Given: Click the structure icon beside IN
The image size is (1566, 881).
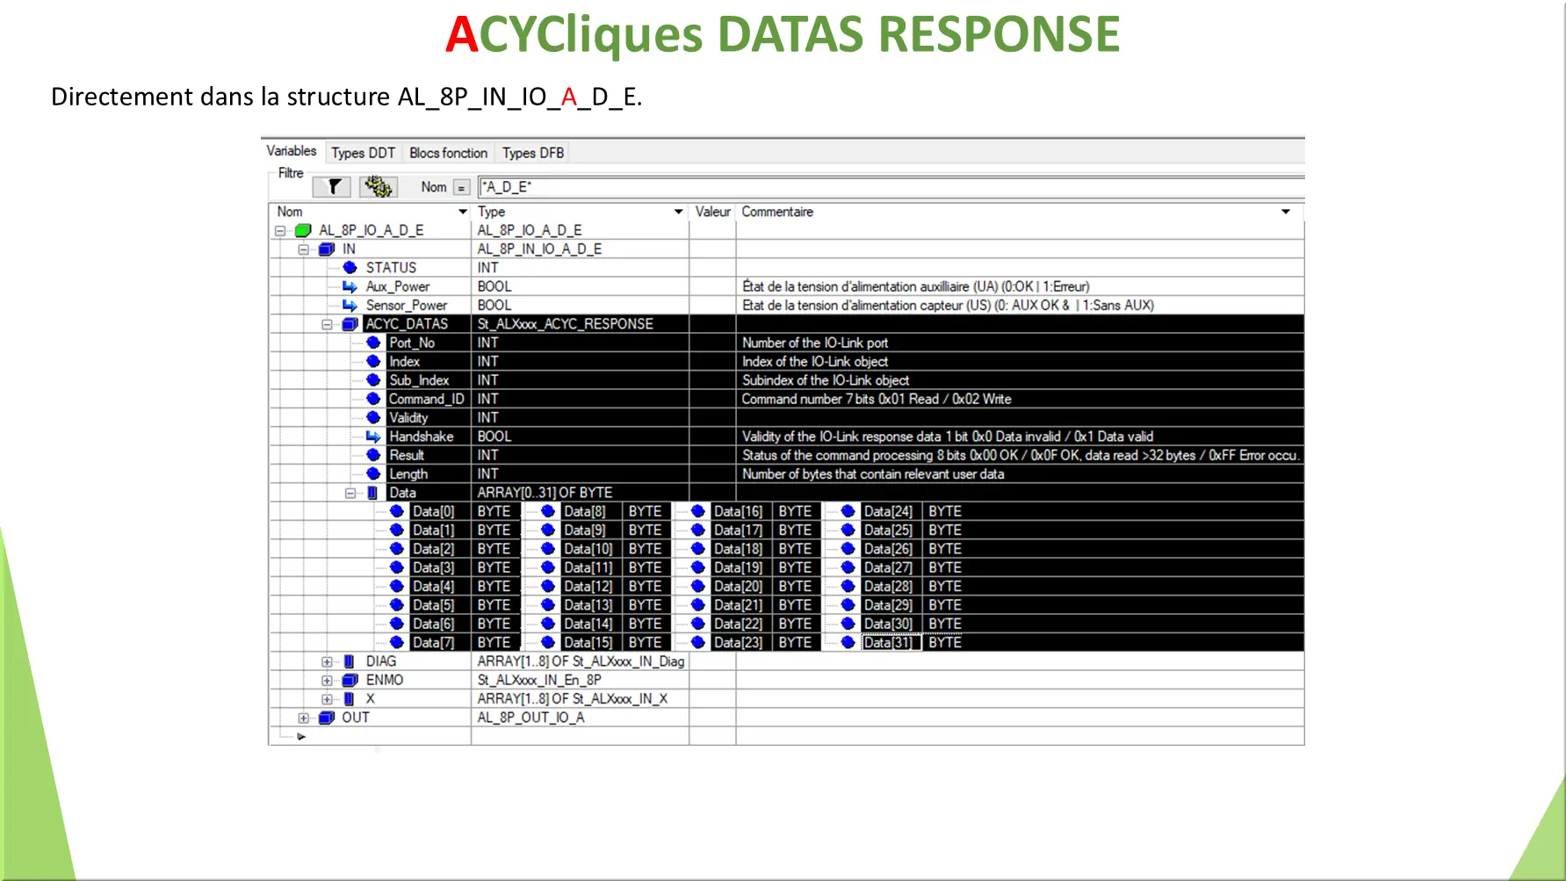Looking at the screenshot, I should (x=327, y=249).
